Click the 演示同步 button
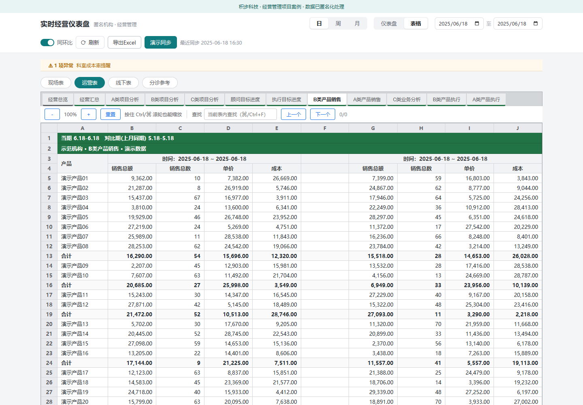The image size is (583, 405). pyautogui.click(x=161, y=43)
